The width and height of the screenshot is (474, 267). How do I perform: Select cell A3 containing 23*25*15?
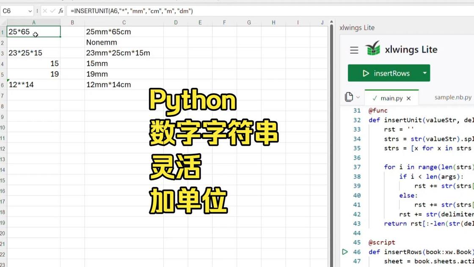(x=33, y=53)
